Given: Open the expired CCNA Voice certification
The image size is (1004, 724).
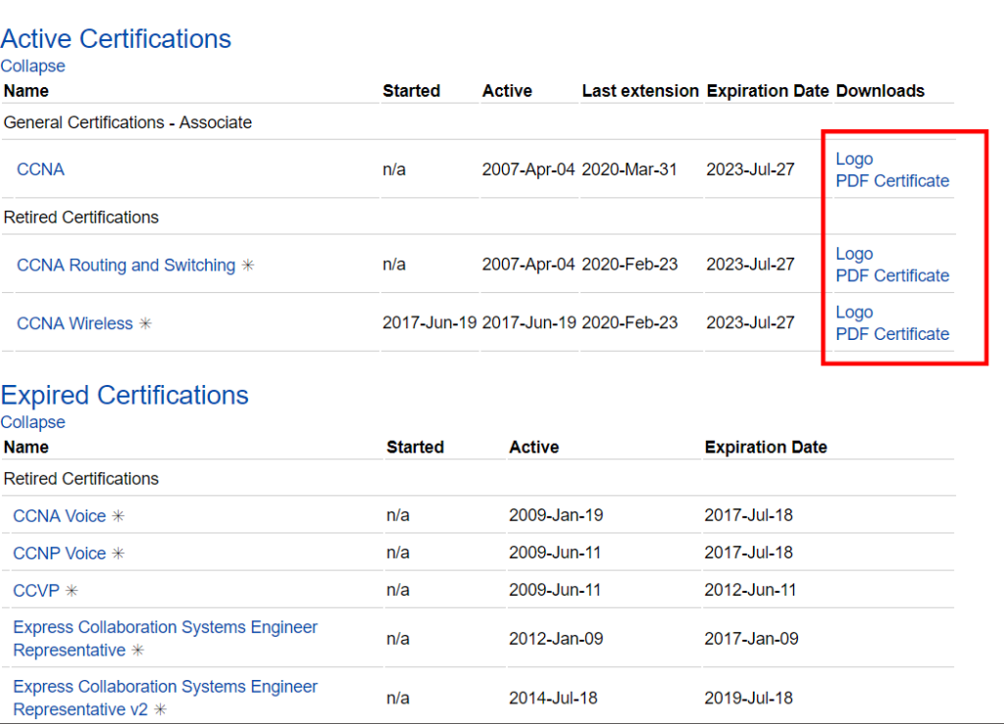Looking at the screenshot, I should click(59, 516).
